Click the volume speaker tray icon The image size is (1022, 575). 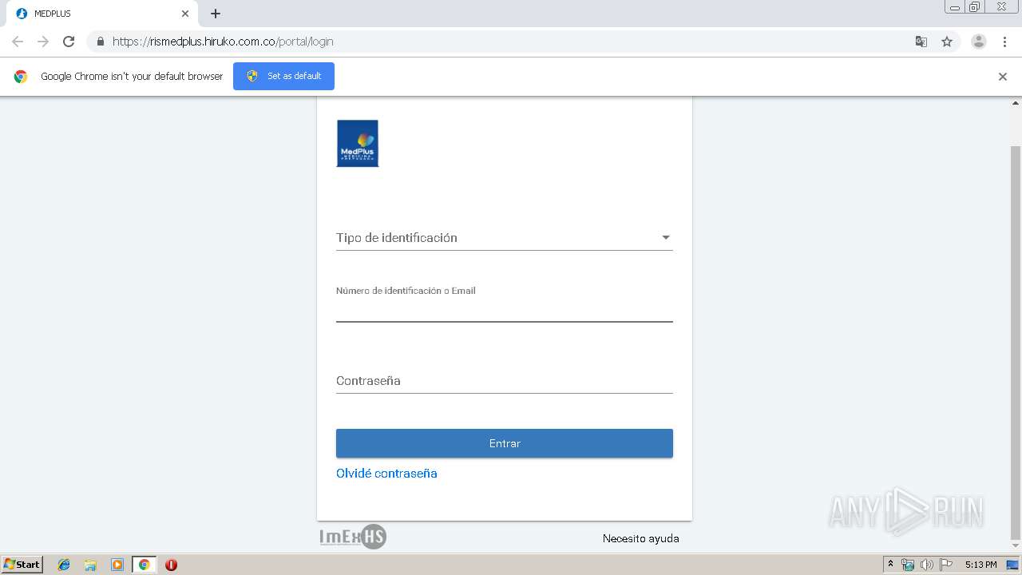927,565
